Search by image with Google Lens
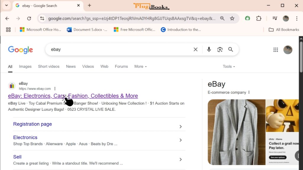The height and width of the screenshot is (170, 303). pyautogui.click(x=220, y=50)
